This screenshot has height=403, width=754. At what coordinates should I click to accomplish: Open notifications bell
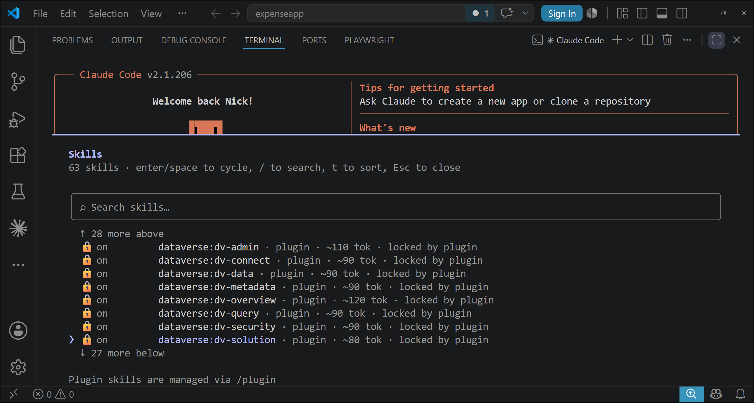pos(740,394)
